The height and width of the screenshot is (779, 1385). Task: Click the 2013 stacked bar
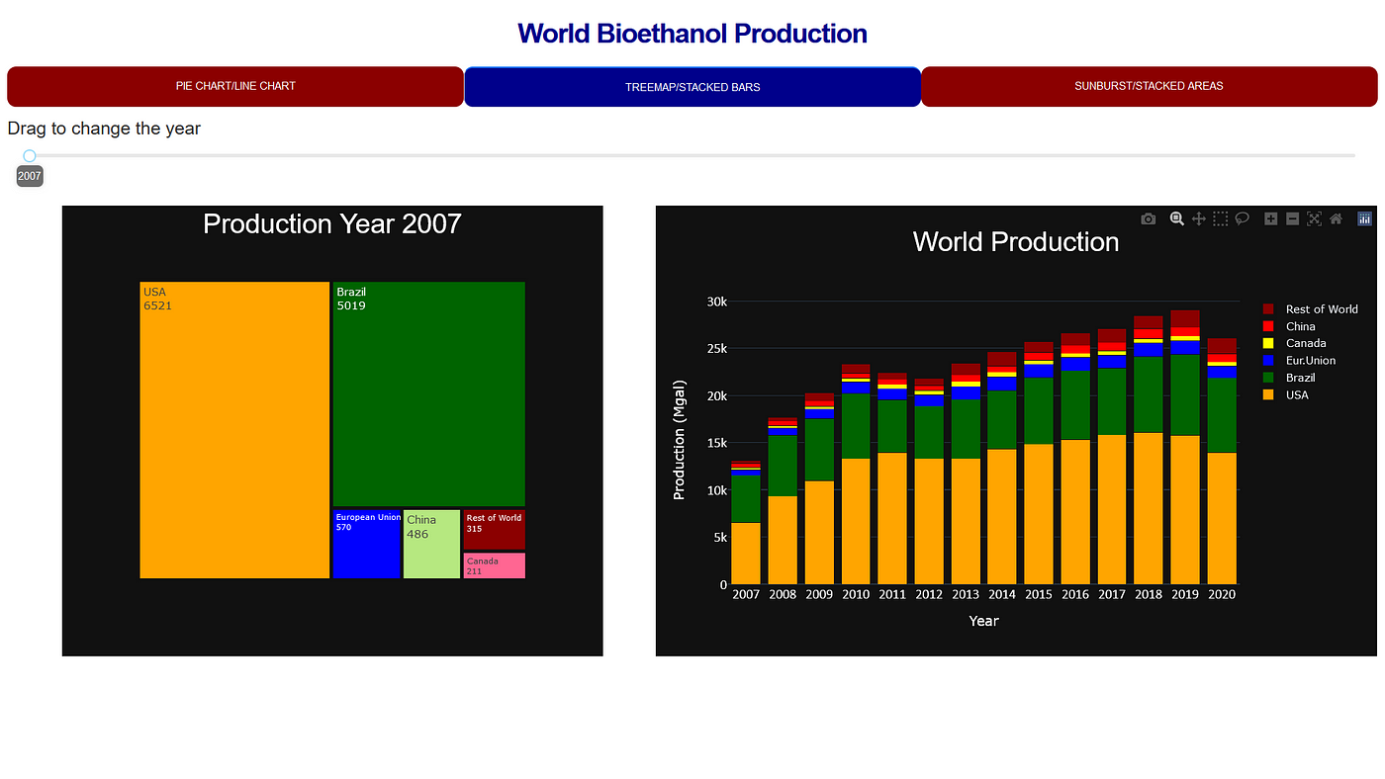(x=966, y=475)
